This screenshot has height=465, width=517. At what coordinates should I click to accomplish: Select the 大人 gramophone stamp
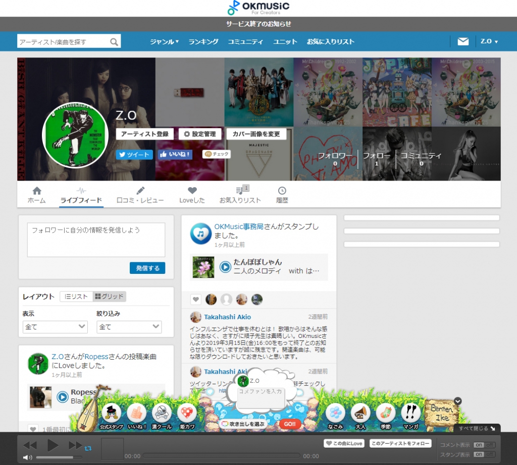360,416
